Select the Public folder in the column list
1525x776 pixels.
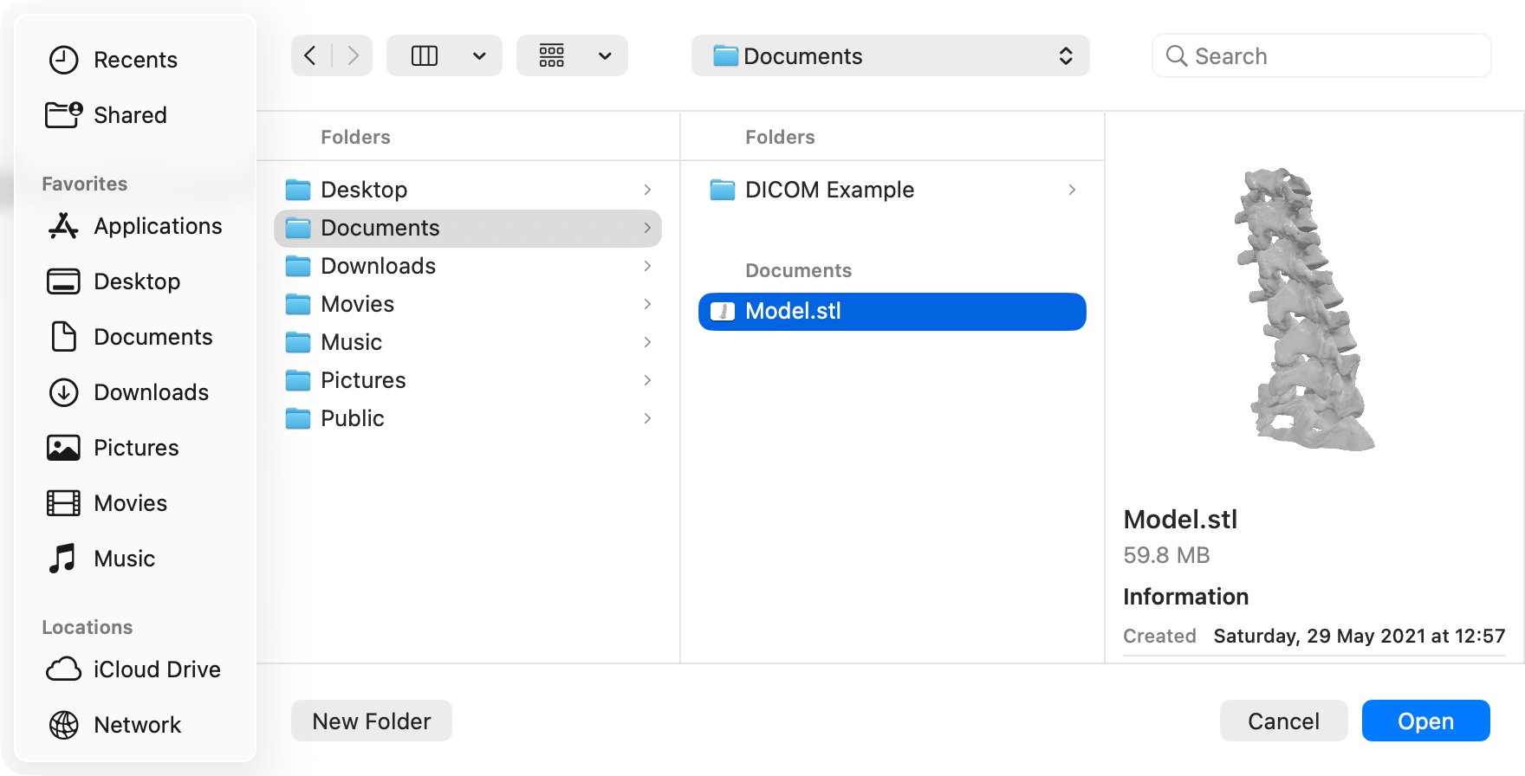[468, 418]
